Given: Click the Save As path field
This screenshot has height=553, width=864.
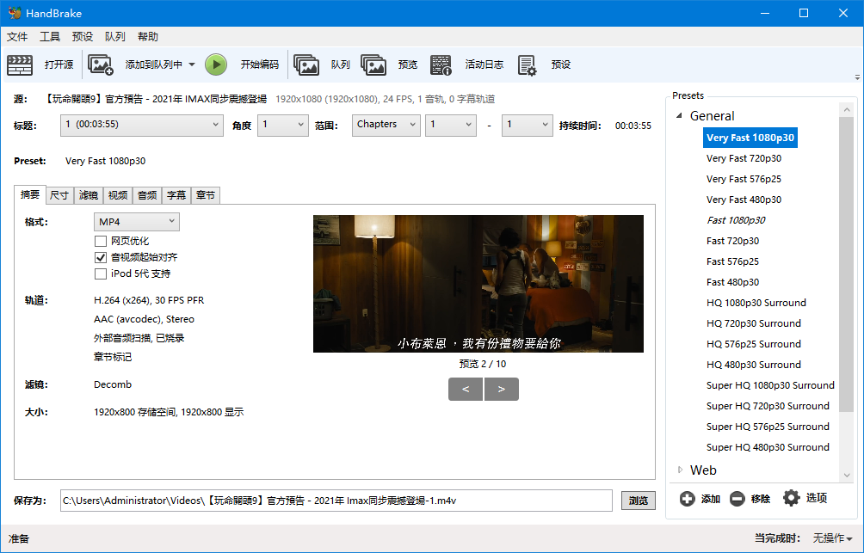Looking at the screenshot, I should 336,501.
